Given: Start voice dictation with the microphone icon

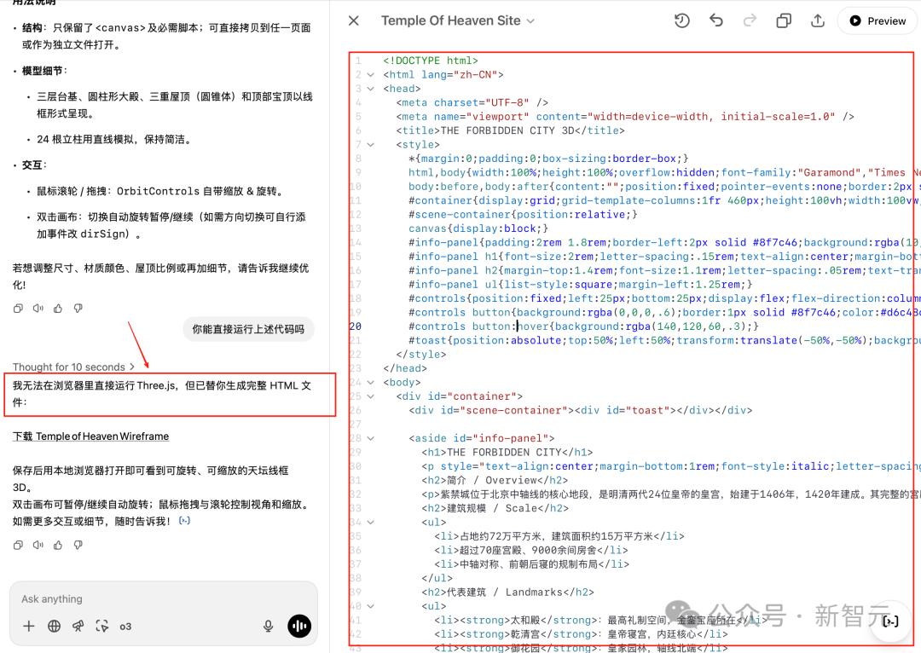Looking at the screenshot, I should click(269, 626).
